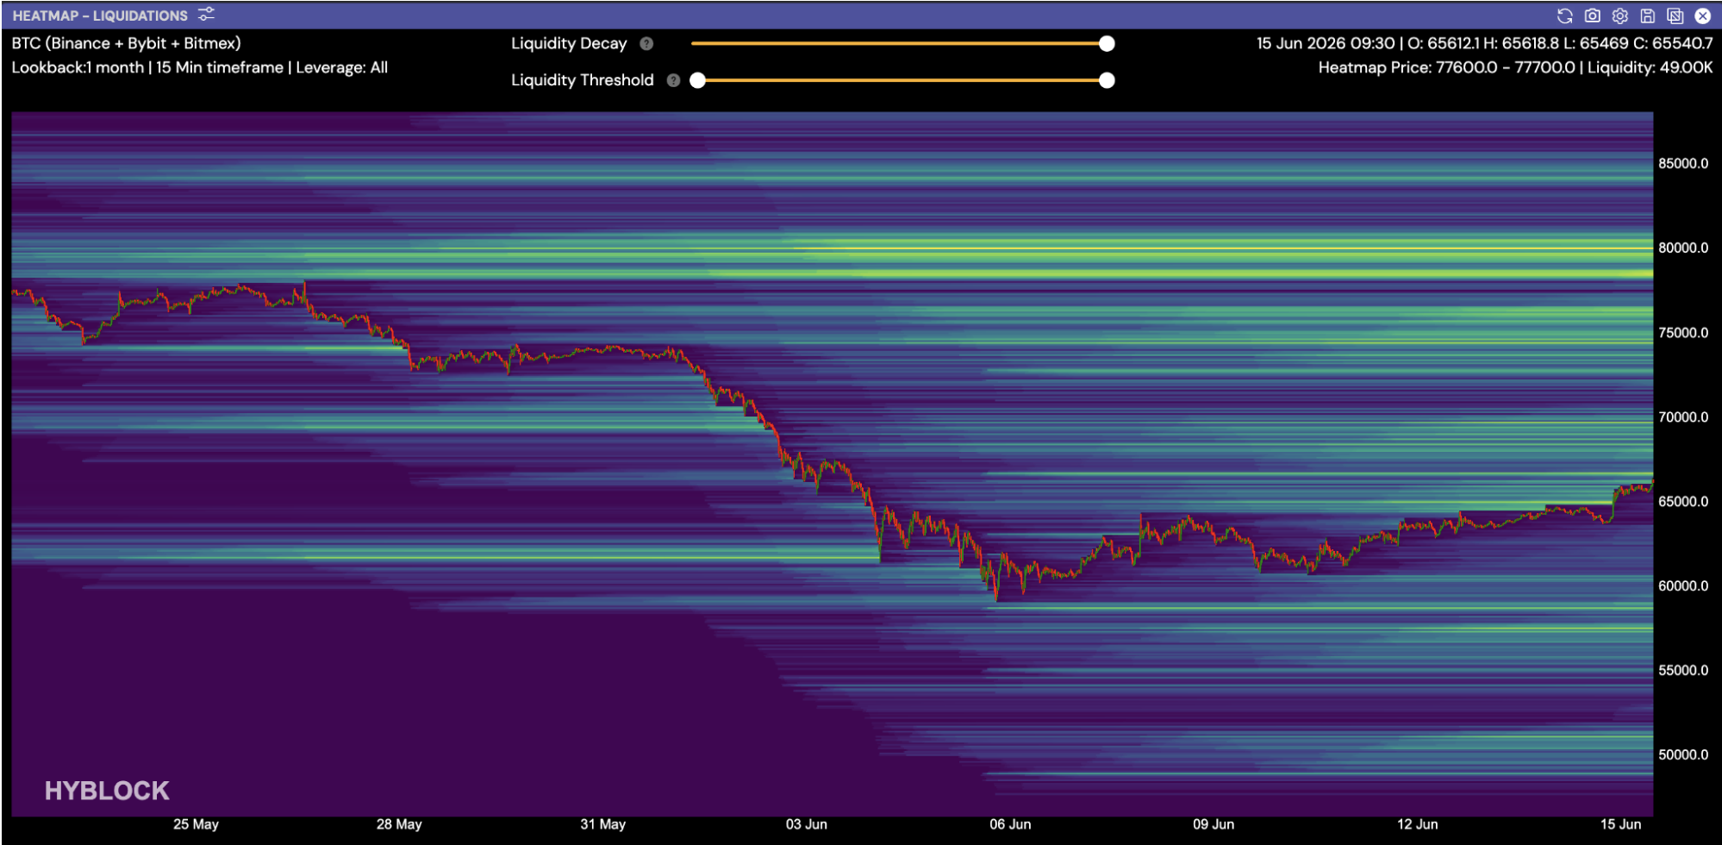Click the "09 Jun" date axis label
Image resolution: width=1722 pixels, height=845 pixels.
[x=1214, y=824]
